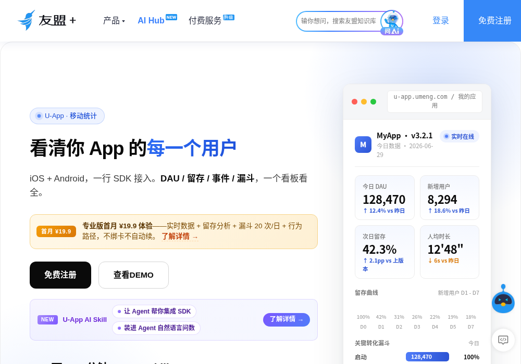Select 装进 Agent 自然语言问数 pill
Viewport: 521px width, 364px height.
click(156, 328)
